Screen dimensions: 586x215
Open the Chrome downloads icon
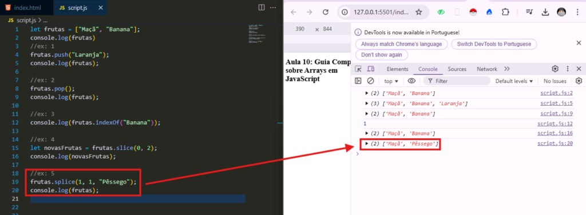click(x=545, y=13)
